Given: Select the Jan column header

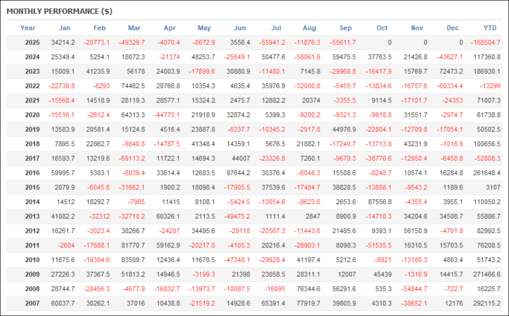Looking at the screenshot, I should click(64, 28).
